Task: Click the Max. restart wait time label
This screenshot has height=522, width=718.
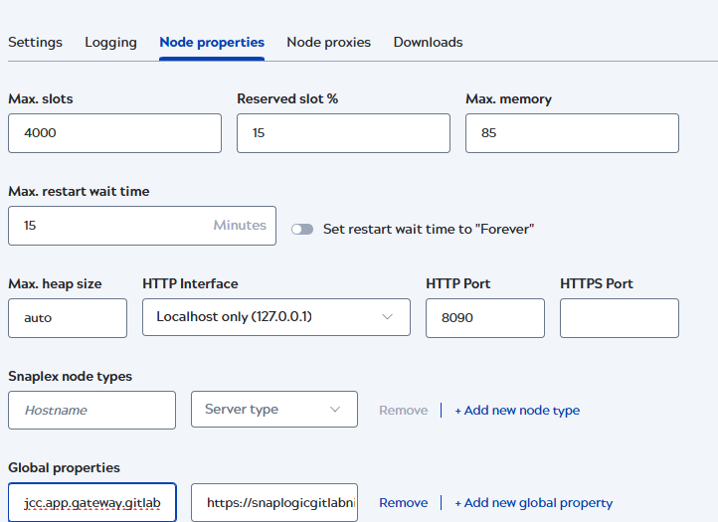Action: point(79,191)
